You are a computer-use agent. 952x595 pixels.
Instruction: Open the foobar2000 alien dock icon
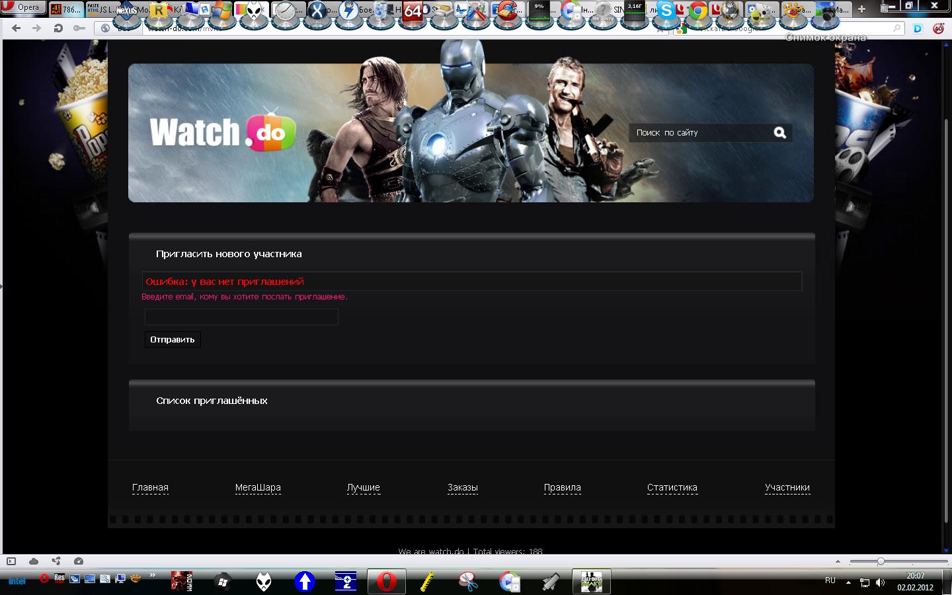click(255, 11)
